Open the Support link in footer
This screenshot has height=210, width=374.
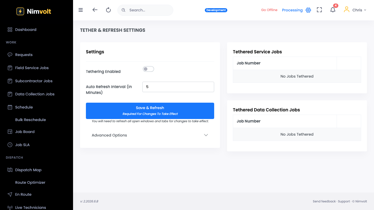pyautogui.click(x=344, y=201)
